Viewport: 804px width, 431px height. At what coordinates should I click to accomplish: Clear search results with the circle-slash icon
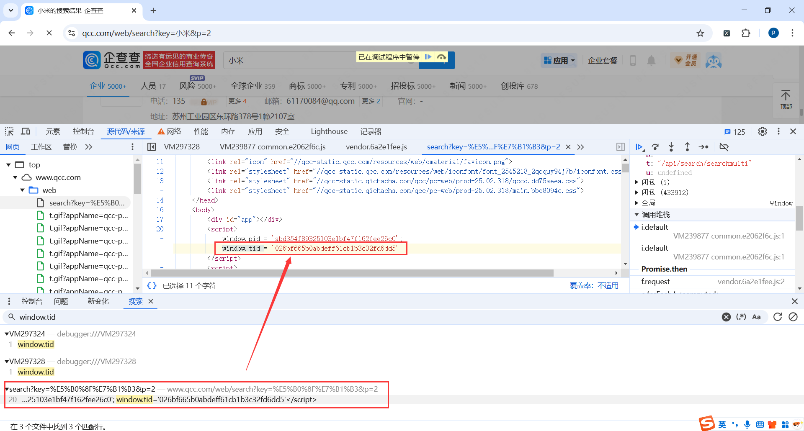tap(793, 317)
